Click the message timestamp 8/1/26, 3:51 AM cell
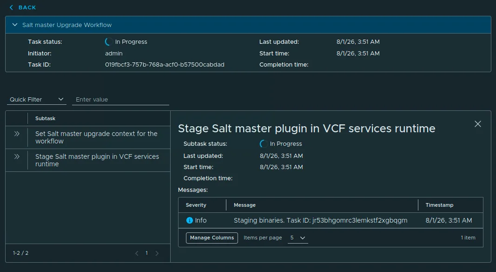This screenshot has width=496, height=272. click(449, 220)
